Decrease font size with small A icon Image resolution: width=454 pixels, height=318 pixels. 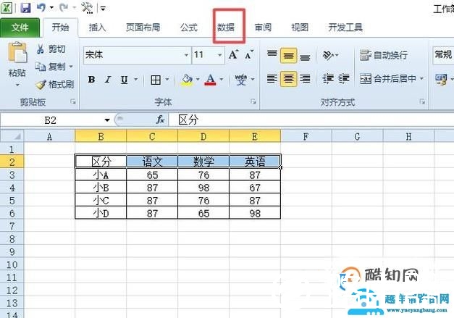pos(249,54)
